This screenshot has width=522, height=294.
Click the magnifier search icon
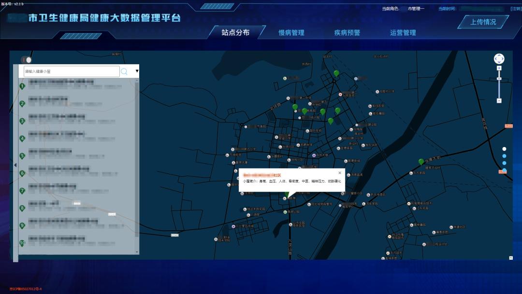click(x=125, y=71)
